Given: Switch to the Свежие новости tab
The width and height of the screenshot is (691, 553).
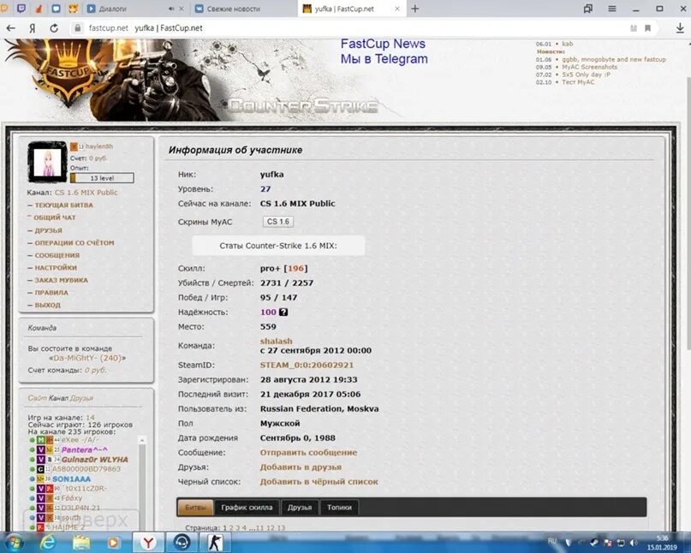Looking at the screenshot, I should 234,9.
